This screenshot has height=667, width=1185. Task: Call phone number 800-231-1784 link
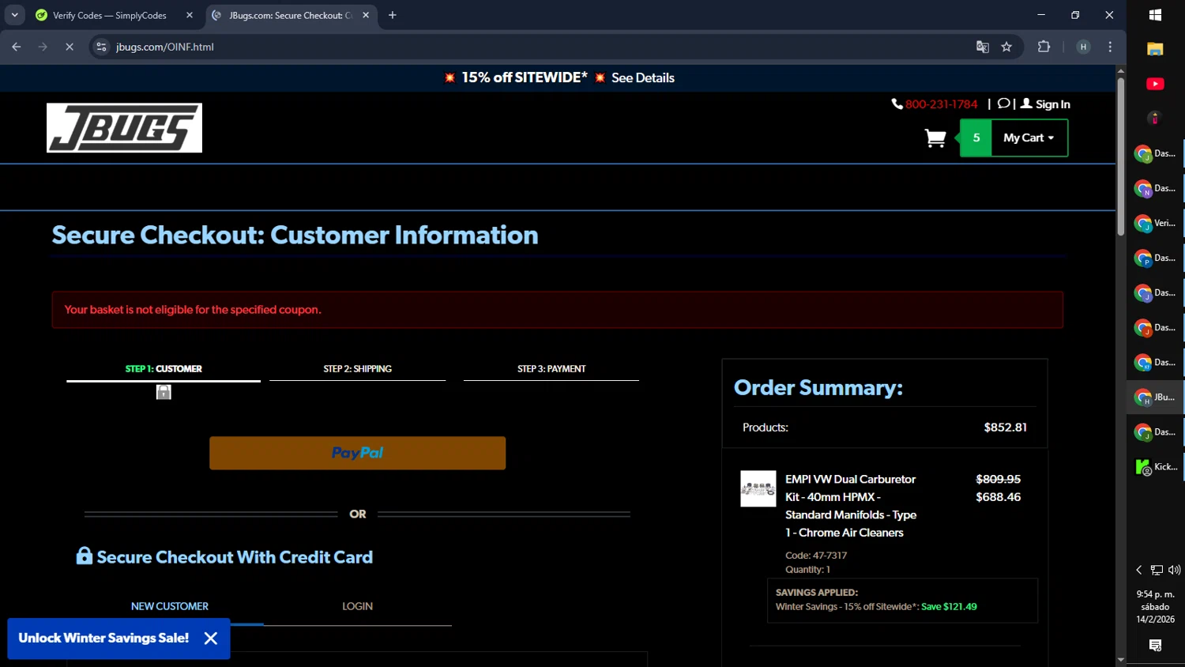(941, 104)
